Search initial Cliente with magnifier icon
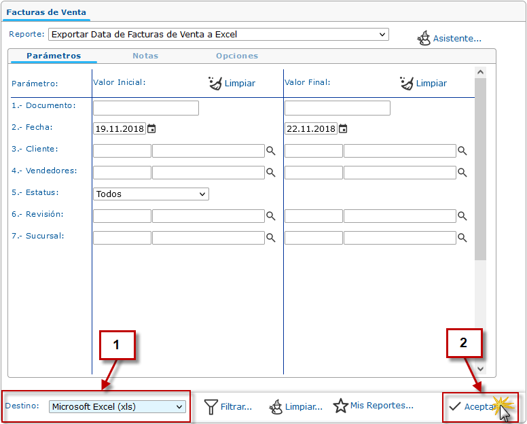This screenshot has width=527, height=424. (x=270, y=151)
